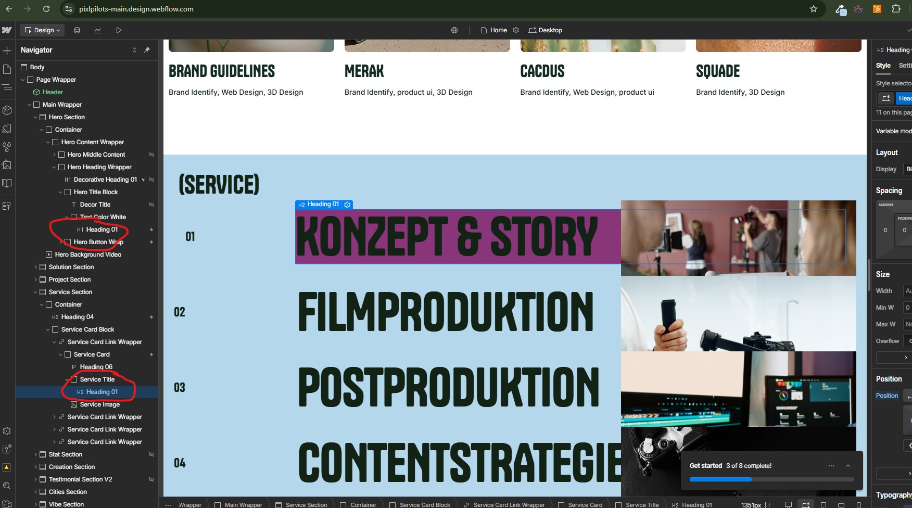
Task: Open the Navigator panel icon in left sidebar
Action: [7, 87]
